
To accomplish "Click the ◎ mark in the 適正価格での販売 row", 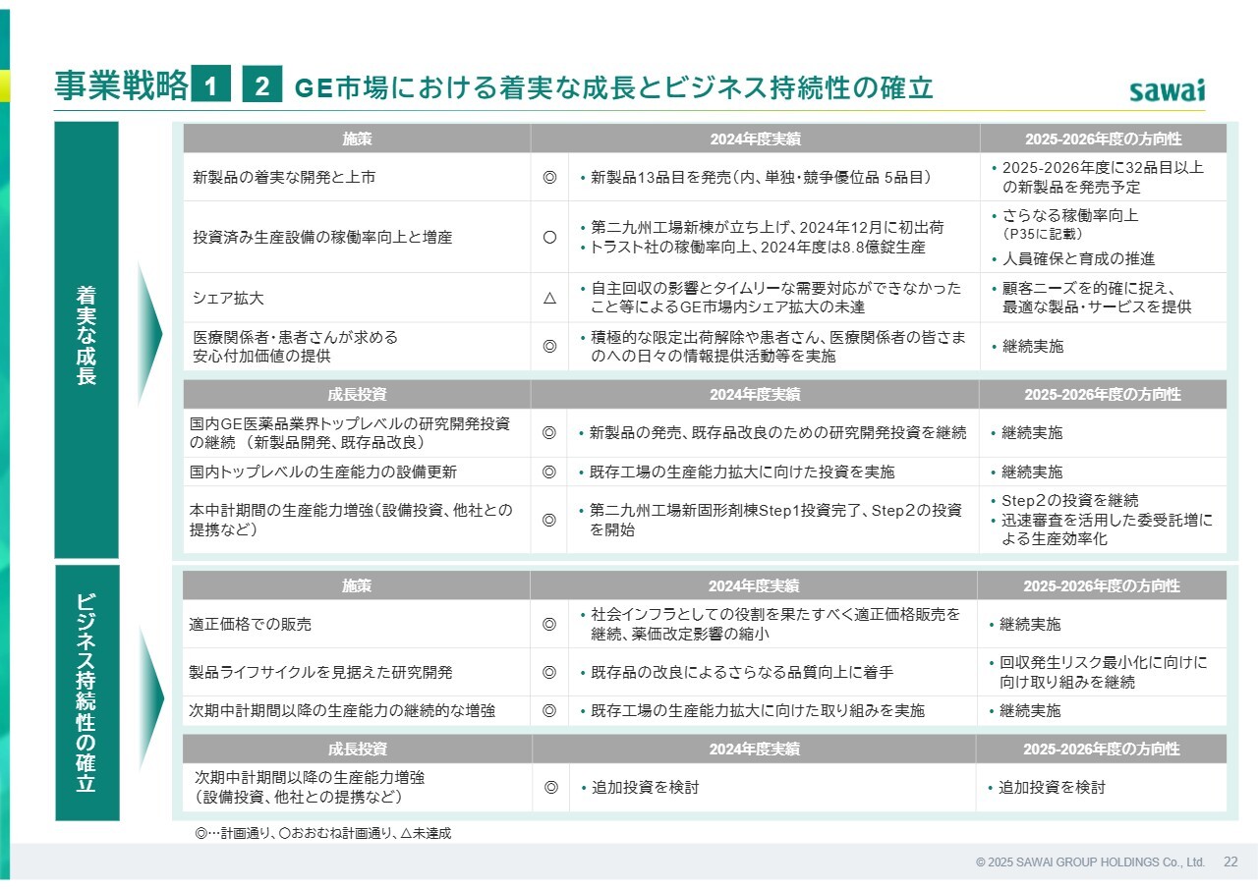I will point(549,624).
